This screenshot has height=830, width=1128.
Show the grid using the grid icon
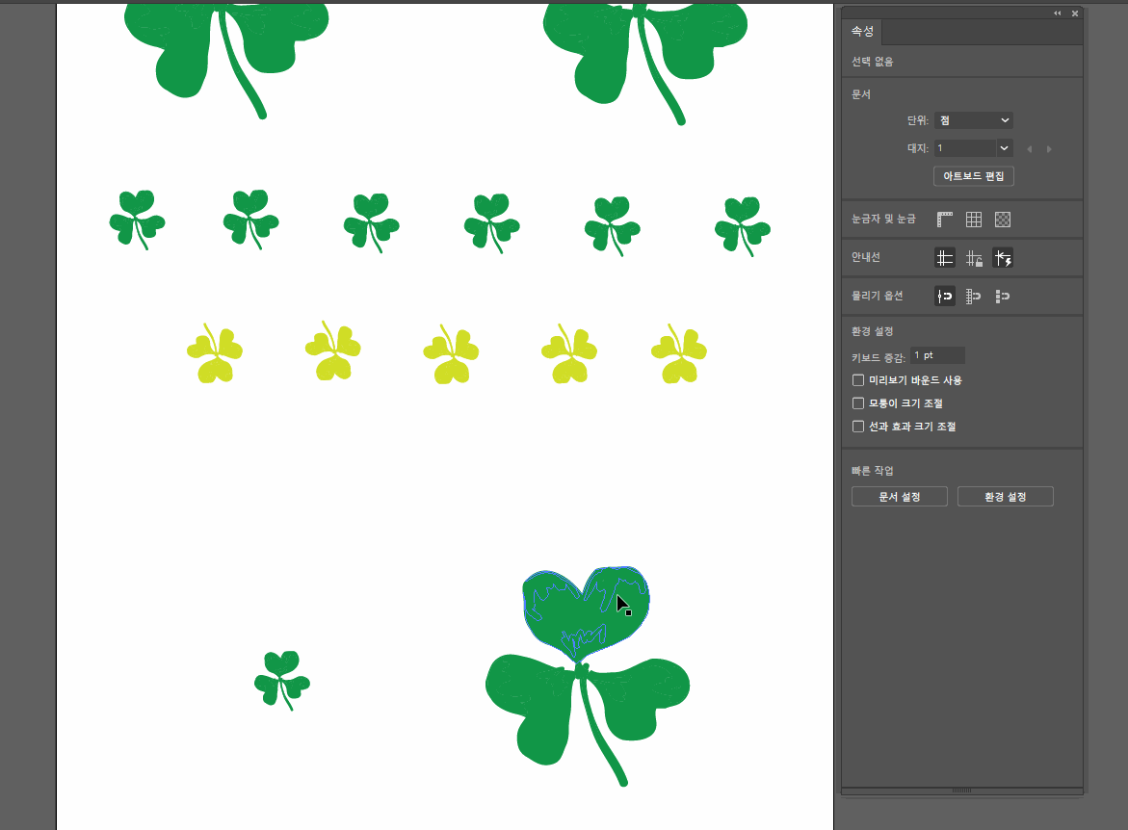coord(974,220)
